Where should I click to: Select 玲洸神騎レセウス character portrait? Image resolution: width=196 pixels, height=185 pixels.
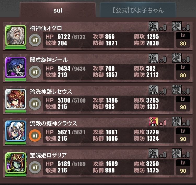(16, 99)
